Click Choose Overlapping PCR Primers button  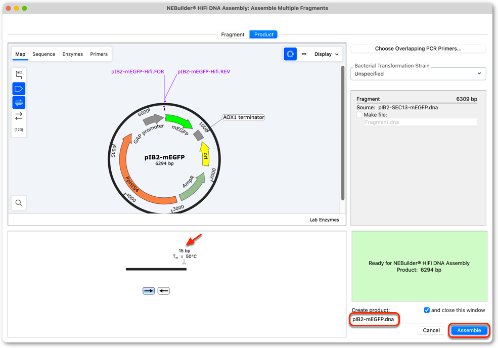[x=418, y=49]
